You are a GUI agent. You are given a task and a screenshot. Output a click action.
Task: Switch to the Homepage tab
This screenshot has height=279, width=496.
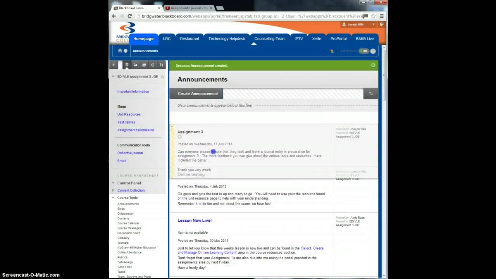coord(143,39)
